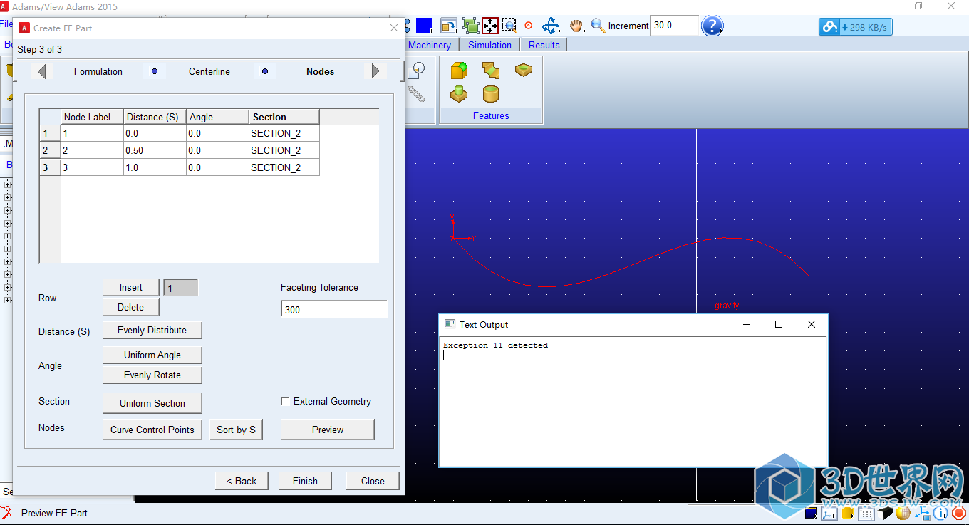Click the set view orientation icon
The width and height of the screenshot is (969, 525).
click(x=449, y=26)
